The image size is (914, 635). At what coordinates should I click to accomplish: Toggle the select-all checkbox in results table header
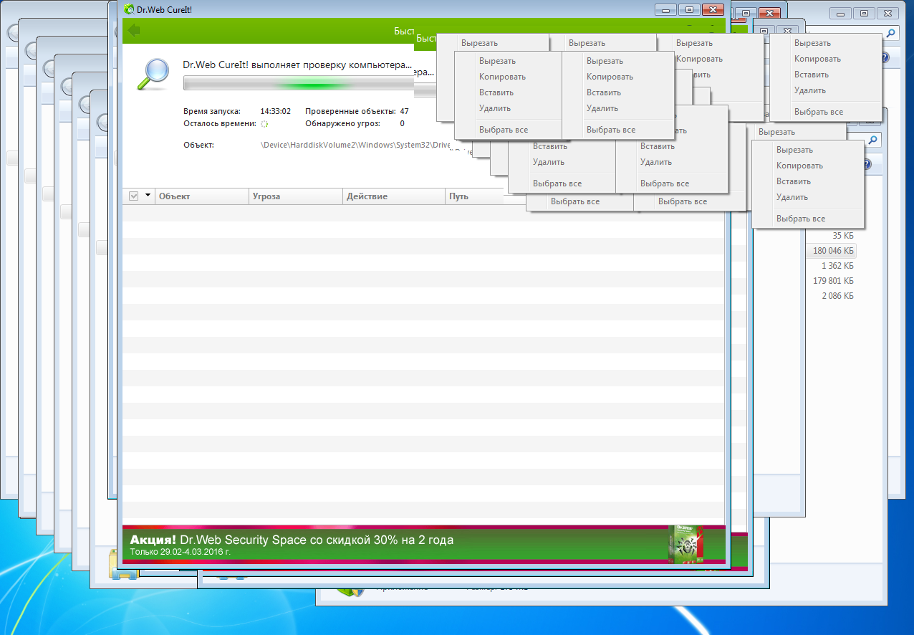pos(133,196)
